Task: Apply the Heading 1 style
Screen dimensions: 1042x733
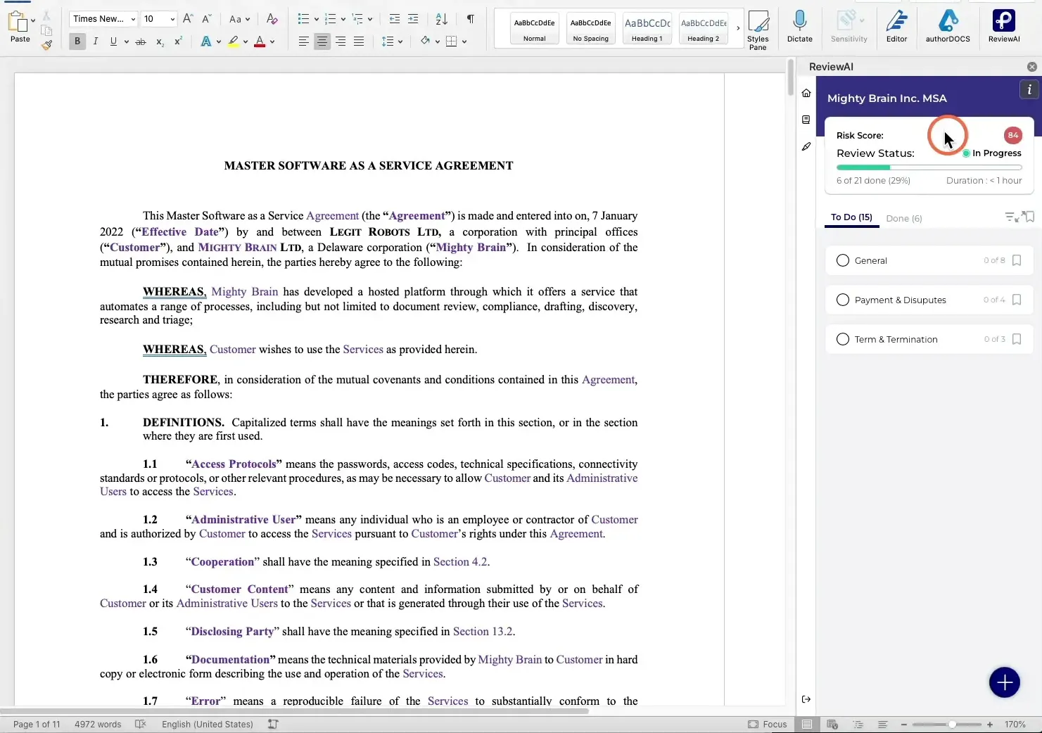Action: click(647, 28)
